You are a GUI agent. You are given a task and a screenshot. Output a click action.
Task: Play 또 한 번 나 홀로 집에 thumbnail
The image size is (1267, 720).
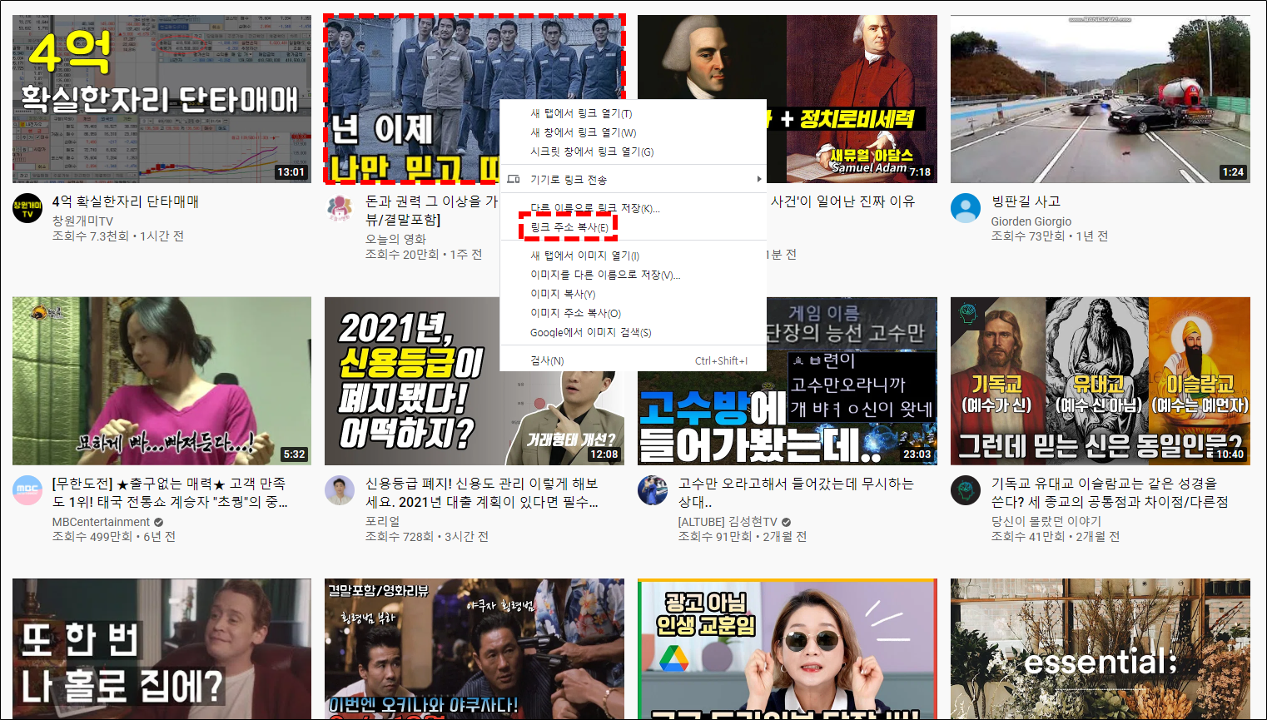coord(161,649)
